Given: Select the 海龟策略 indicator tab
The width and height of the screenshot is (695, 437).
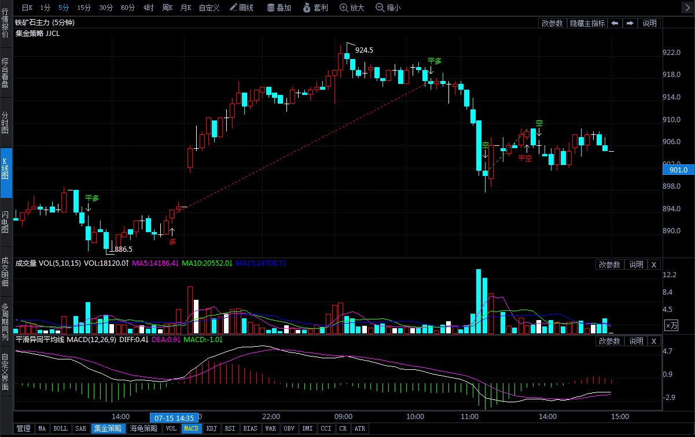Looking at the screenshot, I should (144, 429).
